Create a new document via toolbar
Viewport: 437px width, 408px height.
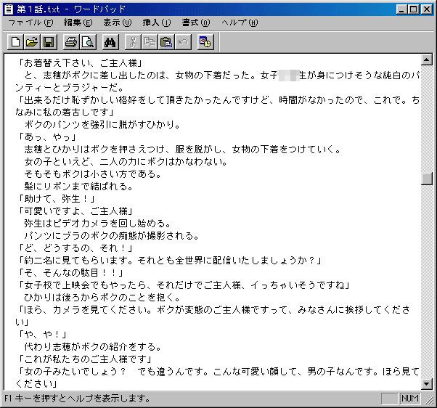pyautogui.click(x=15, y=42)
